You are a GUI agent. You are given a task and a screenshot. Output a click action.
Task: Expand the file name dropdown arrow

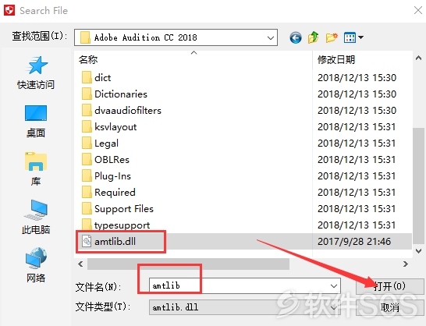point(334,285)
